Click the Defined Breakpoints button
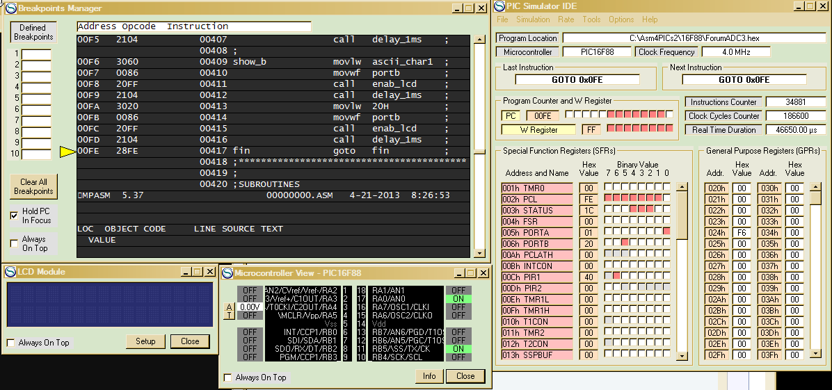This screenshot has width=832, height=390. click(33, 33)
